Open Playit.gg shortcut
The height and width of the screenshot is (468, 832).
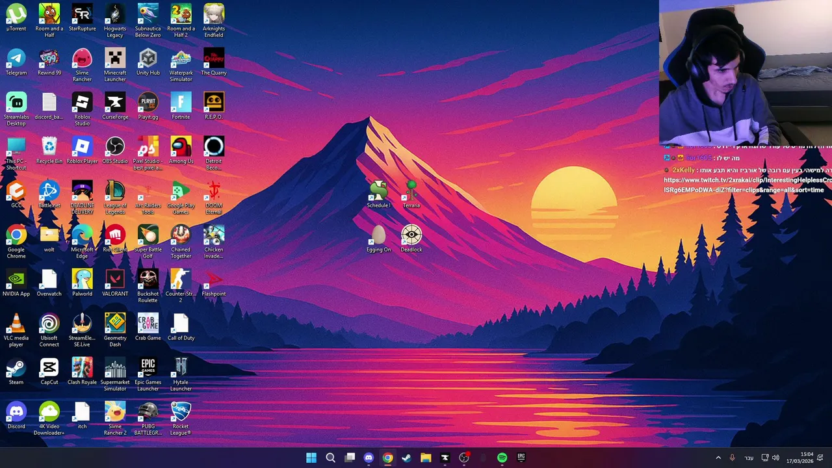pyautogui.click(x=148, y=107)
